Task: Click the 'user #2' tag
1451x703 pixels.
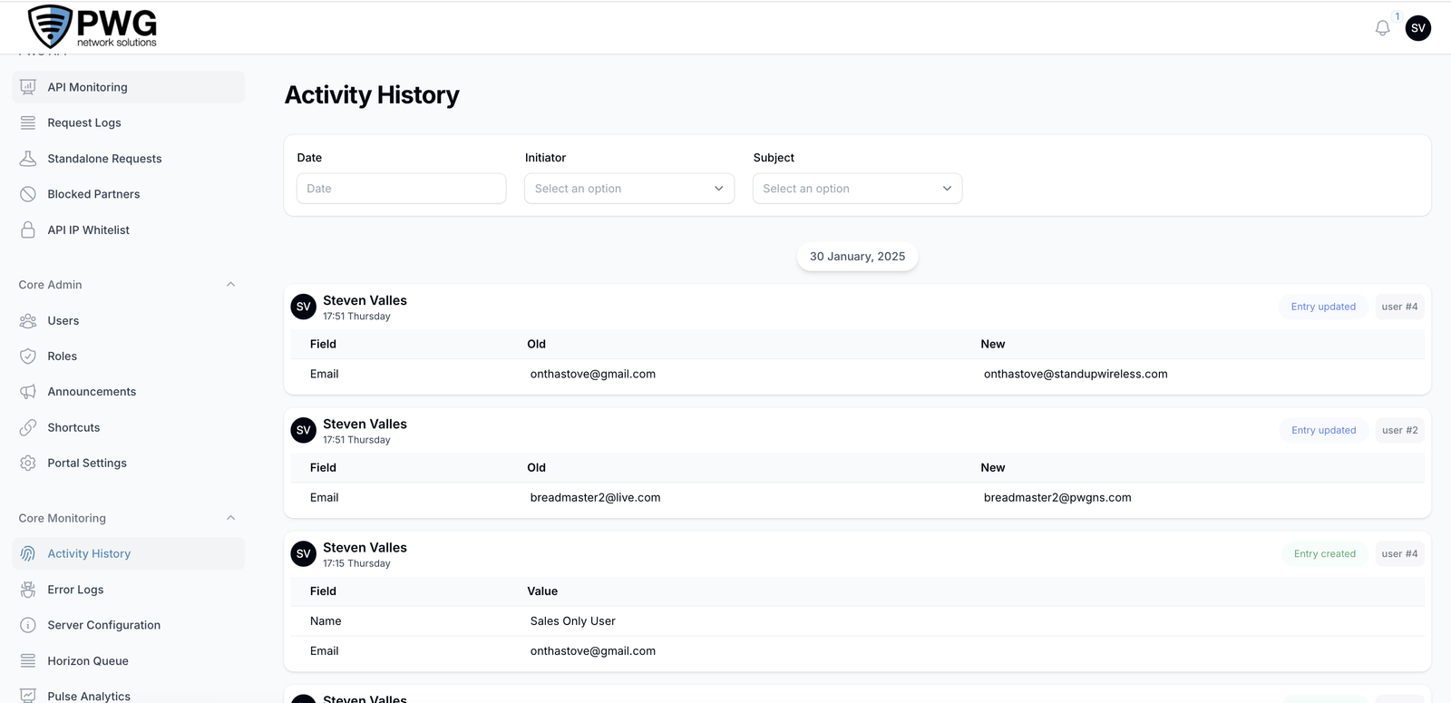Action: tap(1399, 430)
